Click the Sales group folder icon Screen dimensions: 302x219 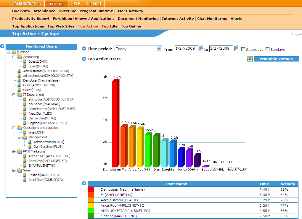coord(19,170)
